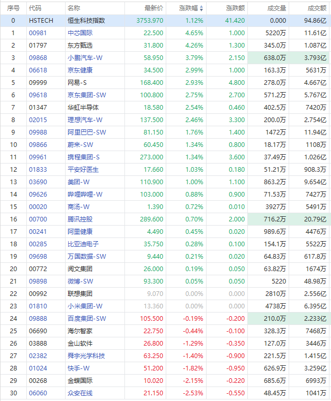The height and width of the screenshot is (401, 331).
Task: Select the 阅文集团 stock name
Action: pos(80,269)
